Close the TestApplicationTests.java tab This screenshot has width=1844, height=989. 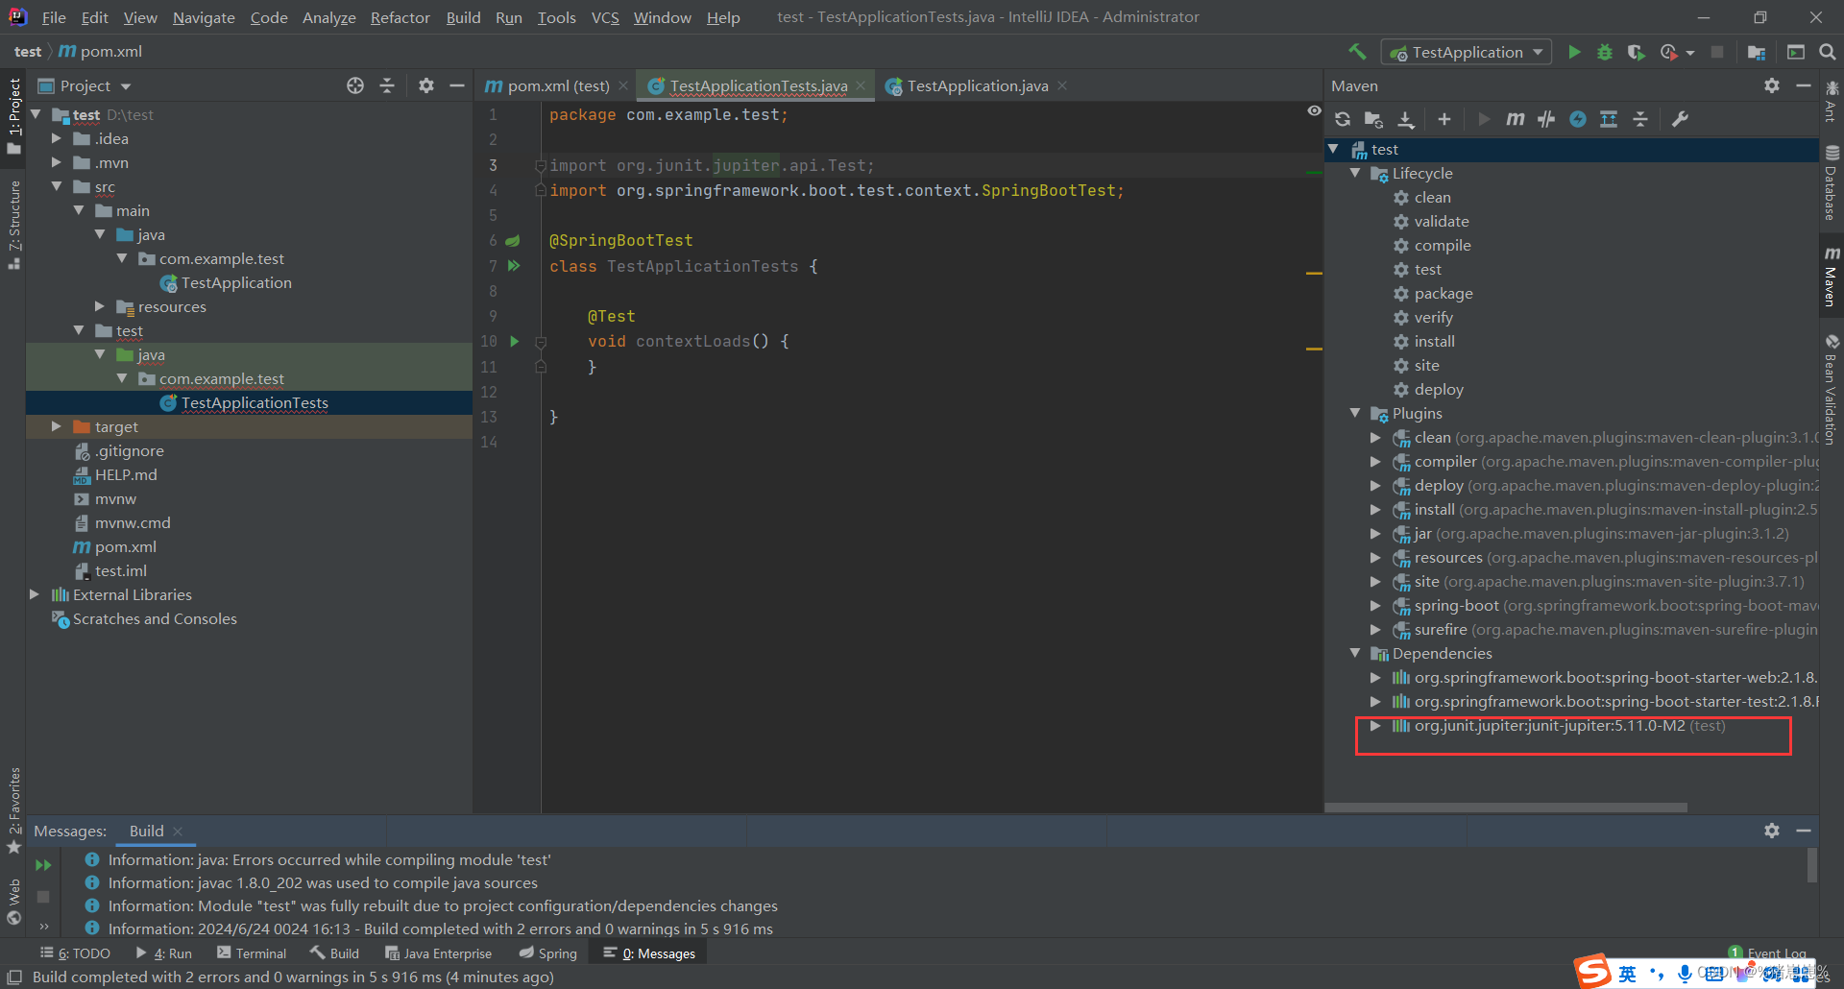[x=861, y=85]
